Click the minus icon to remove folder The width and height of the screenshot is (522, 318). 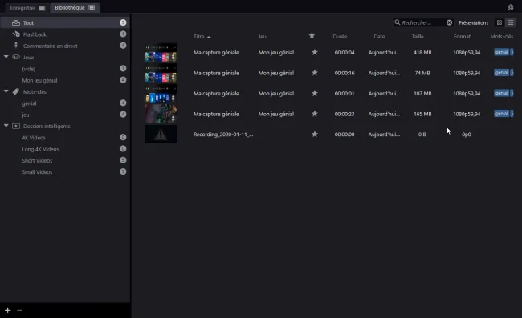[19, 310]
